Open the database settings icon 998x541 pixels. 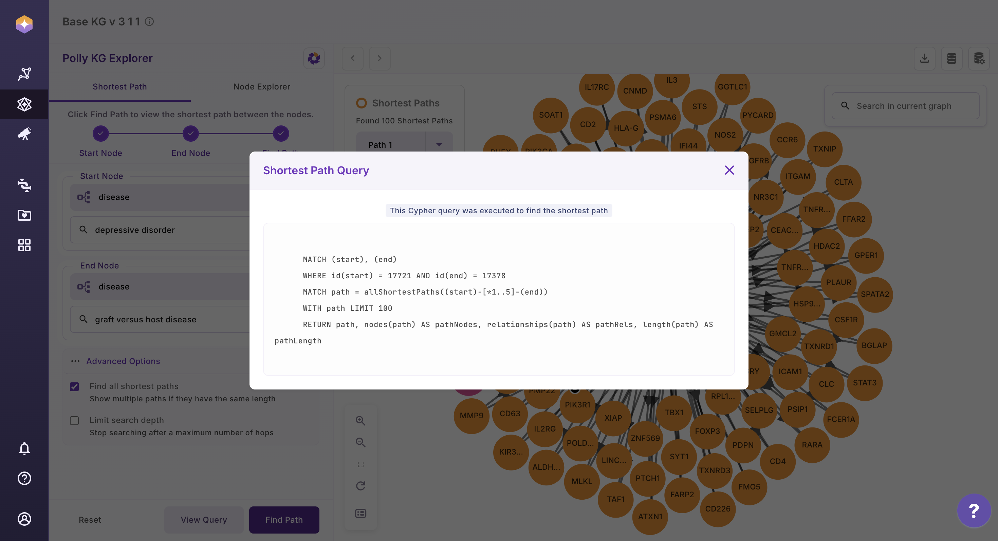pos(979,58)
